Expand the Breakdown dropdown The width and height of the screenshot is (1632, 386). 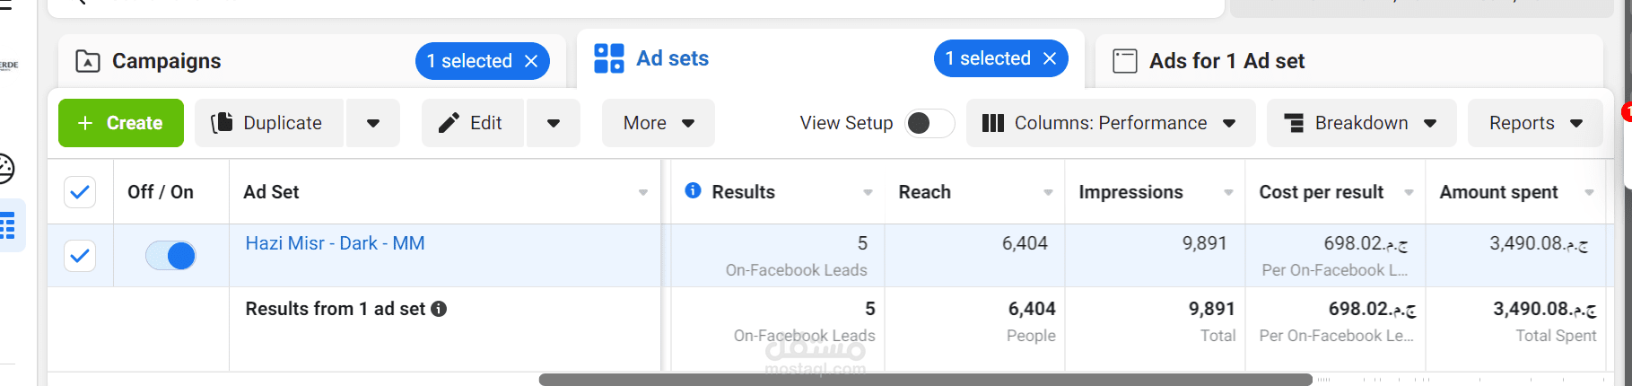[1359, 123]
